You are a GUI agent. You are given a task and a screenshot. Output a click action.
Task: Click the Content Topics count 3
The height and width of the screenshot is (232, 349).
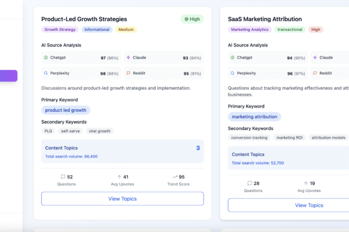tap(198, 148)
